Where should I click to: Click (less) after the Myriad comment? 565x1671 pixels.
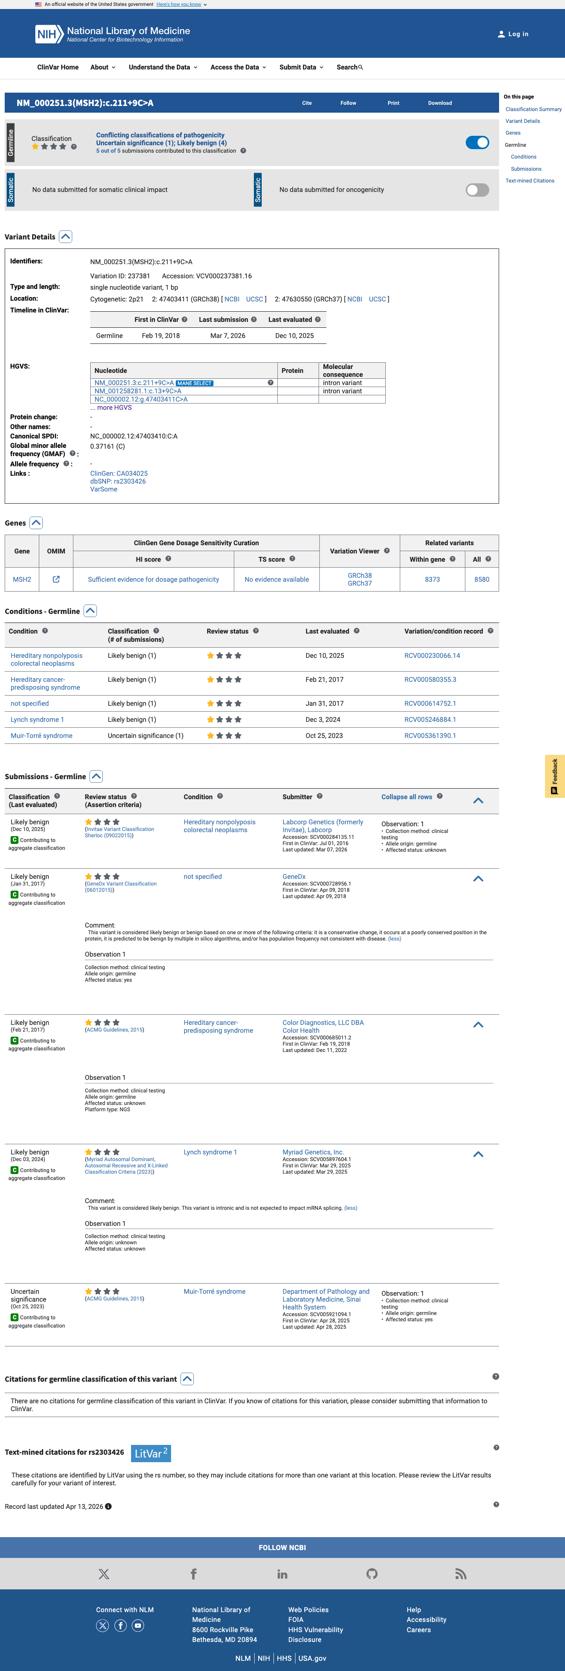(351, 1208)
